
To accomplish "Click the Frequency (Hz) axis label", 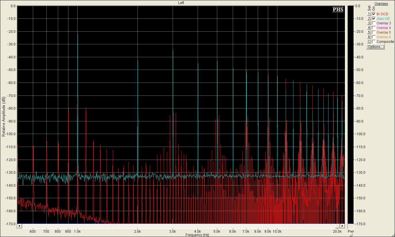I will click(197, 235).
